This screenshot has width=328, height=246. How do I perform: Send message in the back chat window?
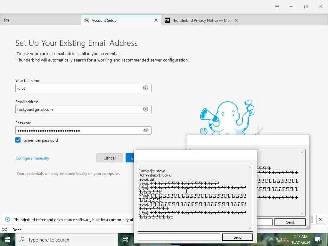pyautogui.click(x=290, y=222)
